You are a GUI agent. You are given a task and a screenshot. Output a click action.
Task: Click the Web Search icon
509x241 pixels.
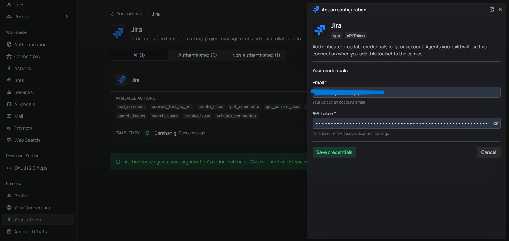click(9, 140)
